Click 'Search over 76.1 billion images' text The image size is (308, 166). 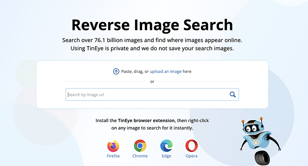(102, 40)
